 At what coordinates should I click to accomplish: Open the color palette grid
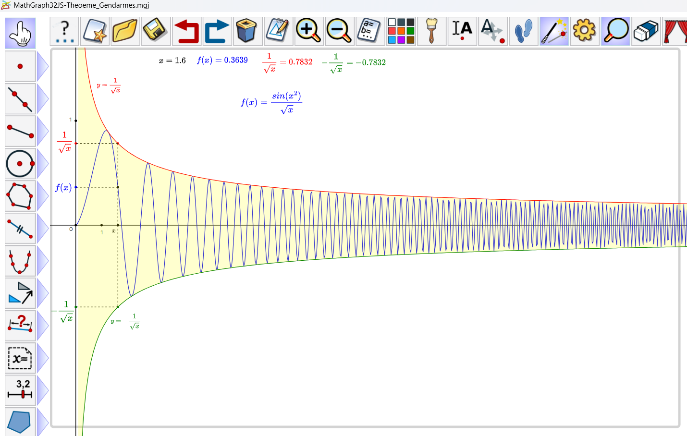pos(401,32)
